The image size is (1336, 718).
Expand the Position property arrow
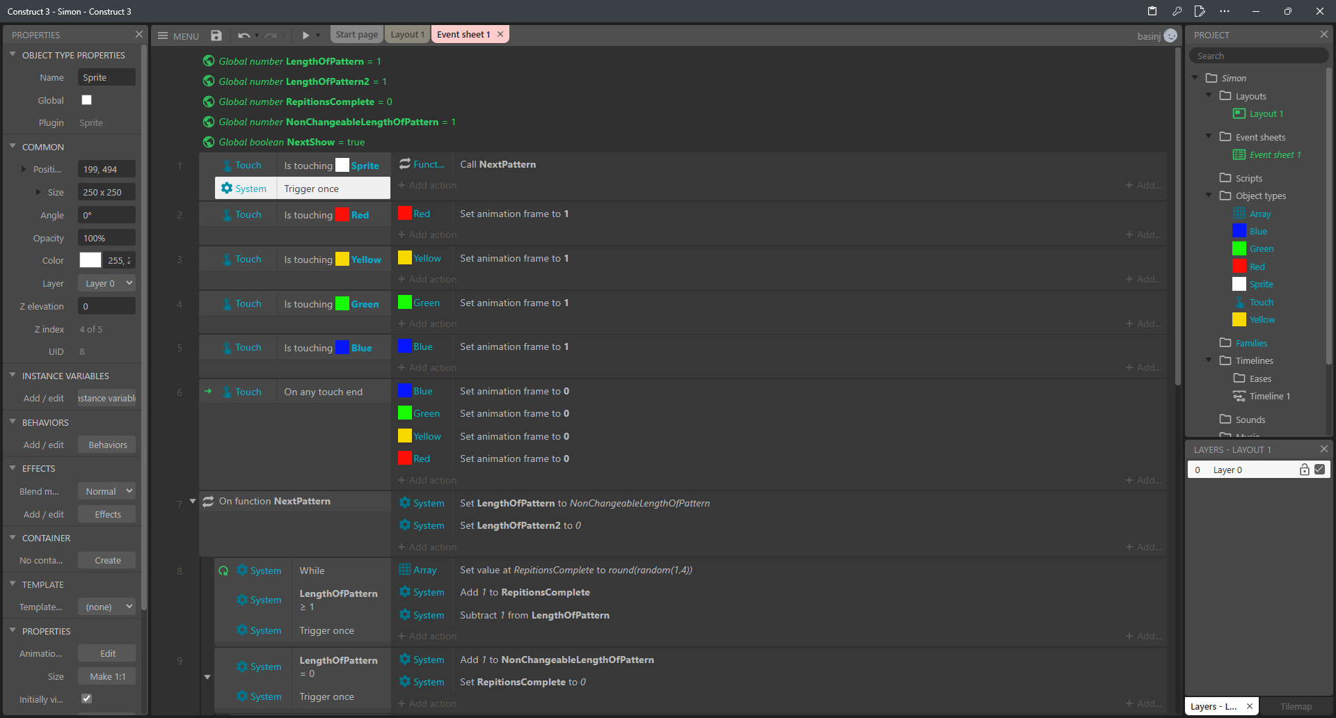(x=24, y=169)
